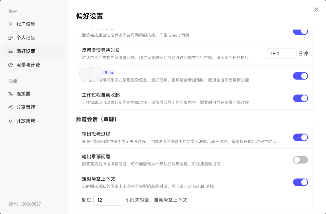Toggle 输出思考过程 switch

click(301, 138)
